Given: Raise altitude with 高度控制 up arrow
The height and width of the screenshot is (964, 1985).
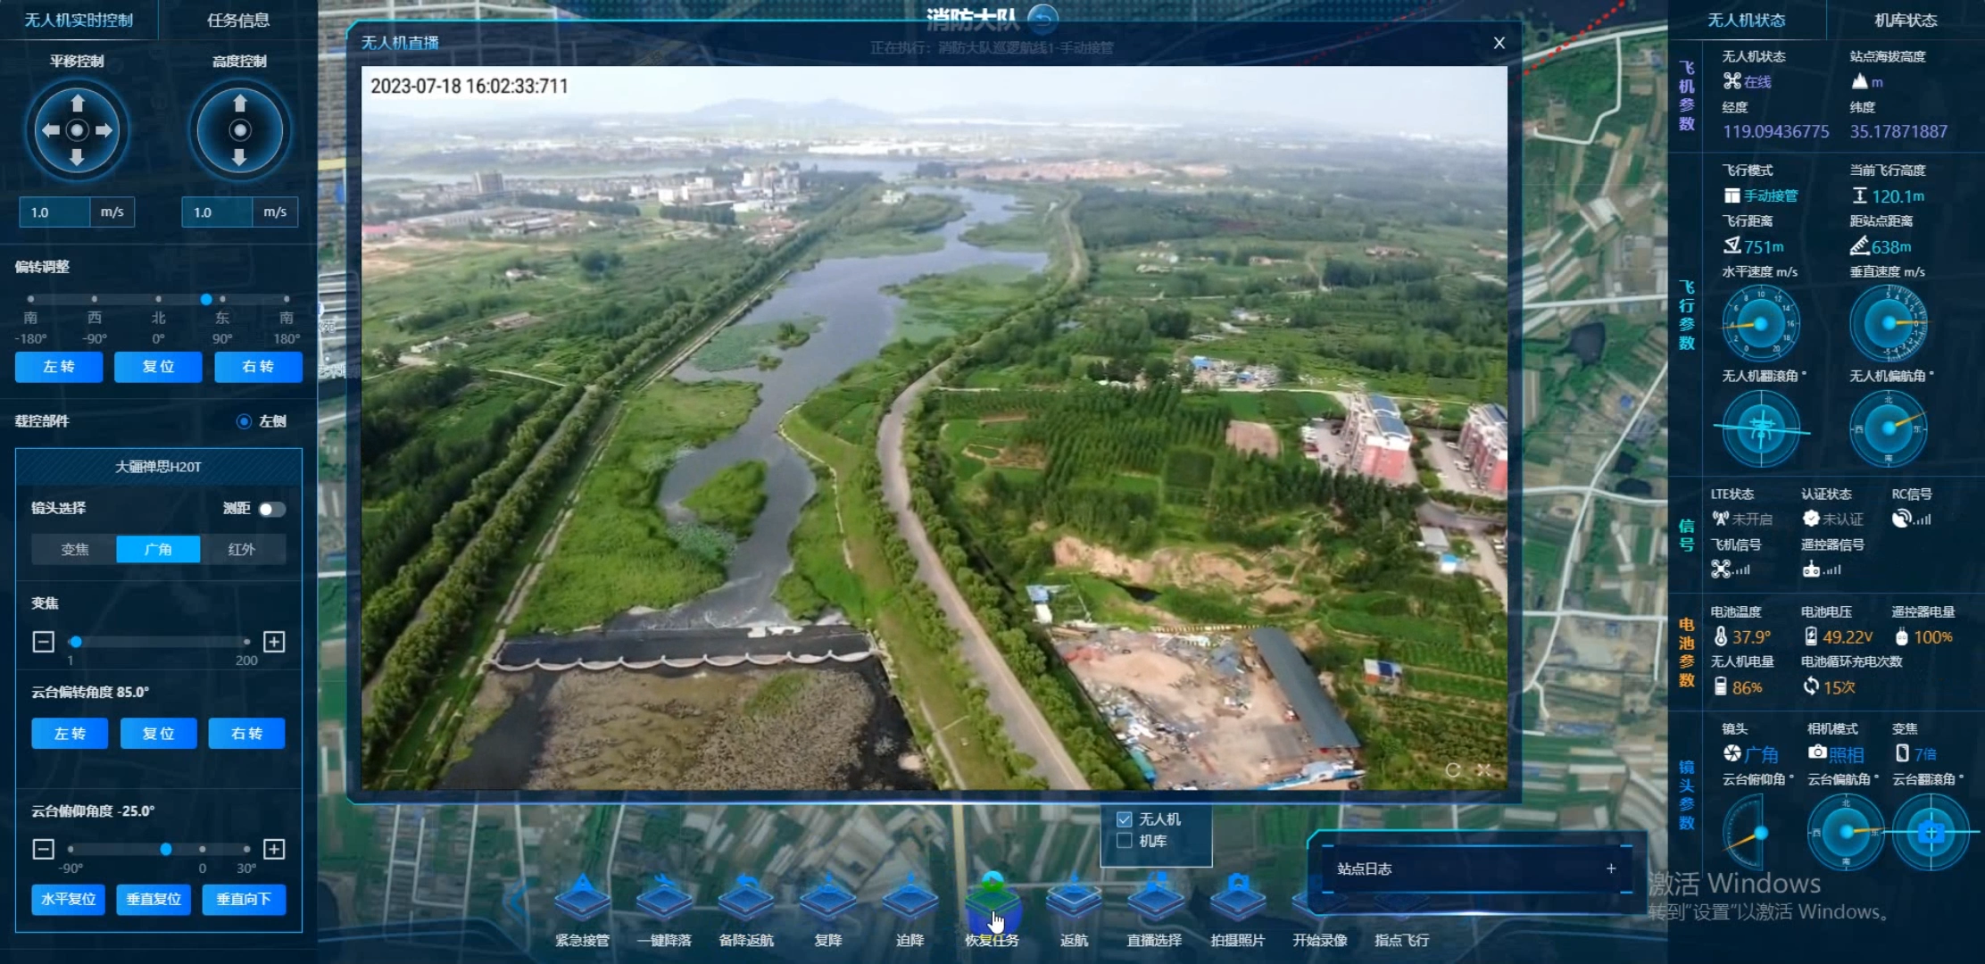Looking at the screenshot, I should (x=239, y=104).
